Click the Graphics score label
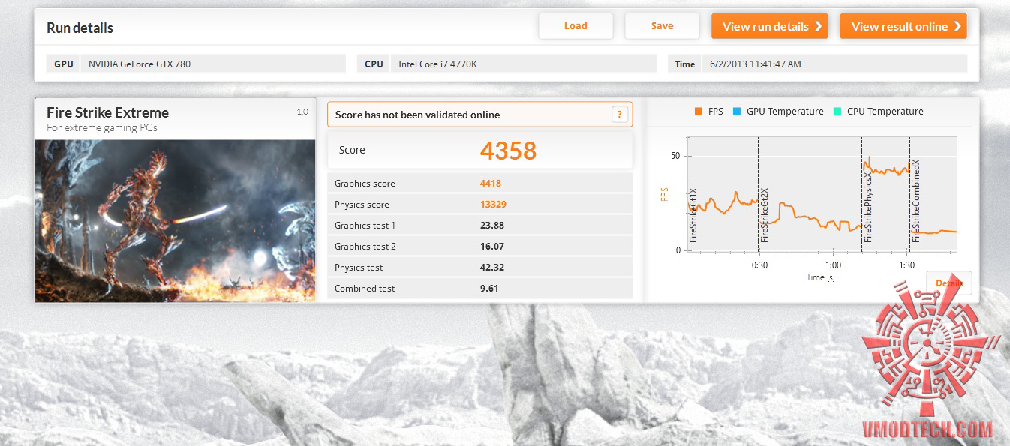The height and width of the screenshot is (446, 1010). [365, 184]
